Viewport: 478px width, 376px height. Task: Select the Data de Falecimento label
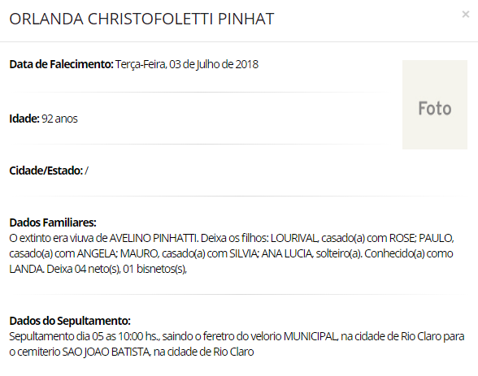click(61, 64)
